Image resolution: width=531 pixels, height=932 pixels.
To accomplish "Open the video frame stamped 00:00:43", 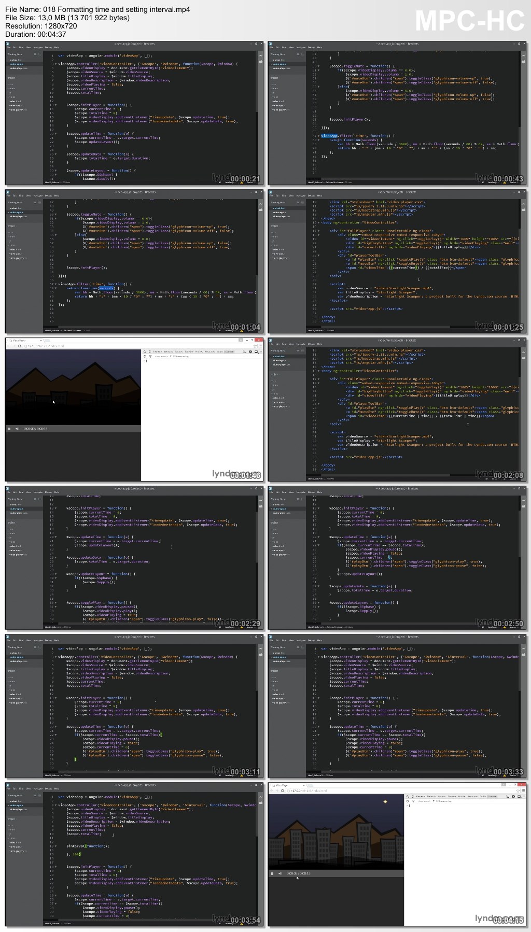I will 398,113.
